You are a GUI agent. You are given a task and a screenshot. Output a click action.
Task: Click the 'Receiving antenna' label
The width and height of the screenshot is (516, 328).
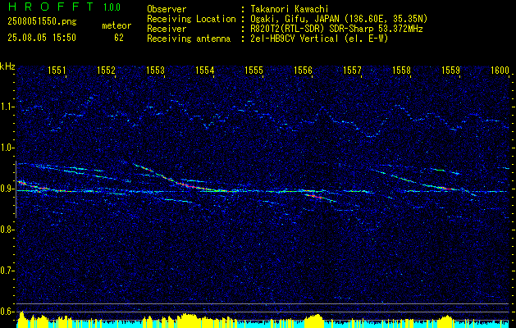click(x=189, y=39)
